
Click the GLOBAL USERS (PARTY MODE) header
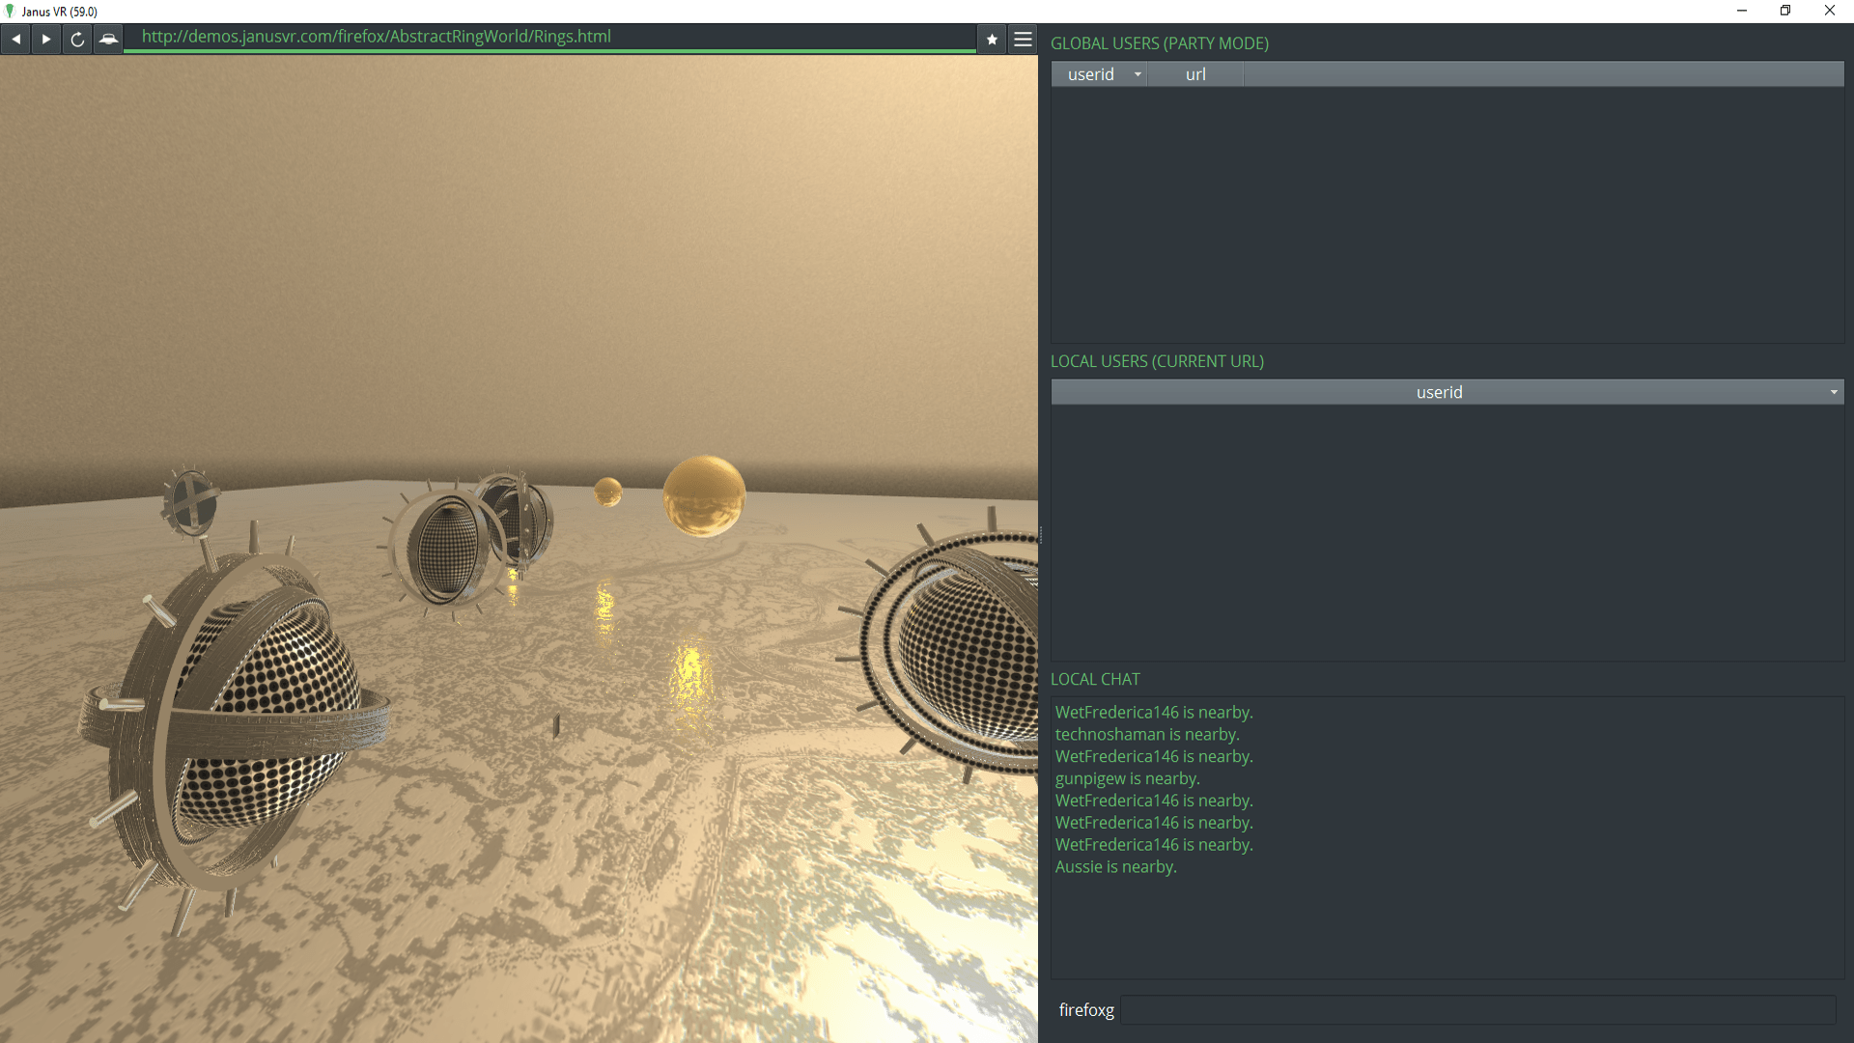pos(1160,42)
